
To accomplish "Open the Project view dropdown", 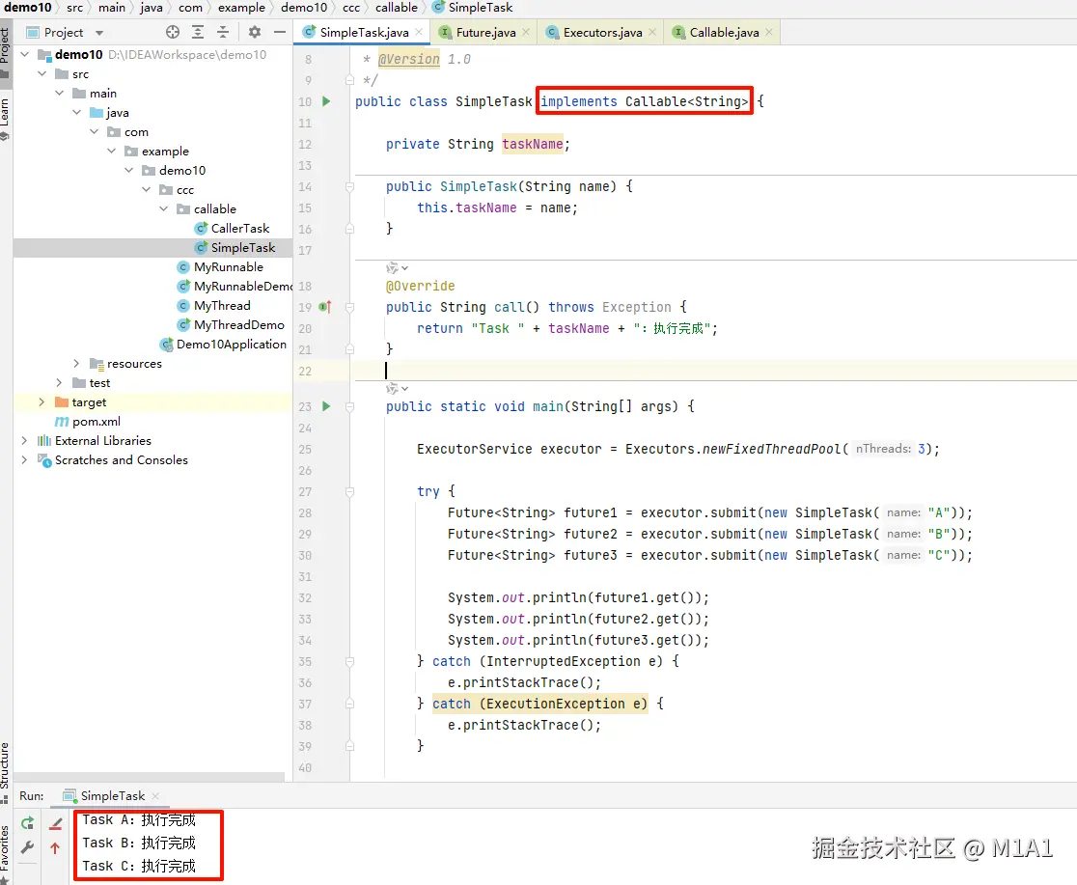I will pos(99,33).
